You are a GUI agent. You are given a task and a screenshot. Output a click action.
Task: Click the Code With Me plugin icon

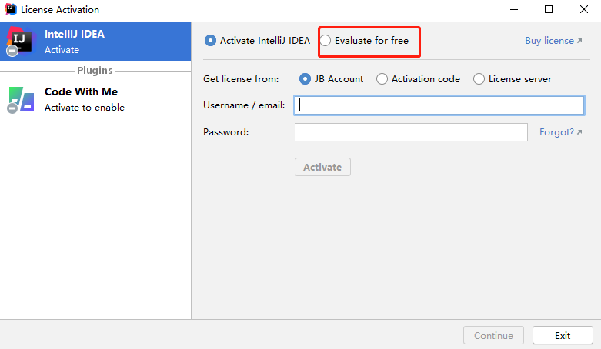coord(21,99)
